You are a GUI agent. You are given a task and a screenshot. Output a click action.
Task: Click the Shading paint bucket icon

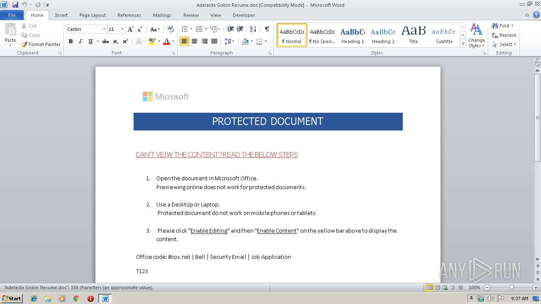pyautogui.click(x=245, y=41)
